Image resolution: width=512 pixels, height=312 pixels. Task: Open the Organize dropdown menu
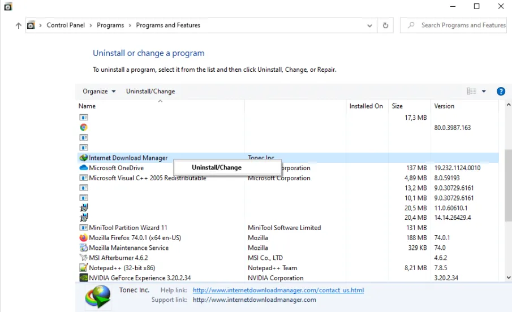[99, 92]
